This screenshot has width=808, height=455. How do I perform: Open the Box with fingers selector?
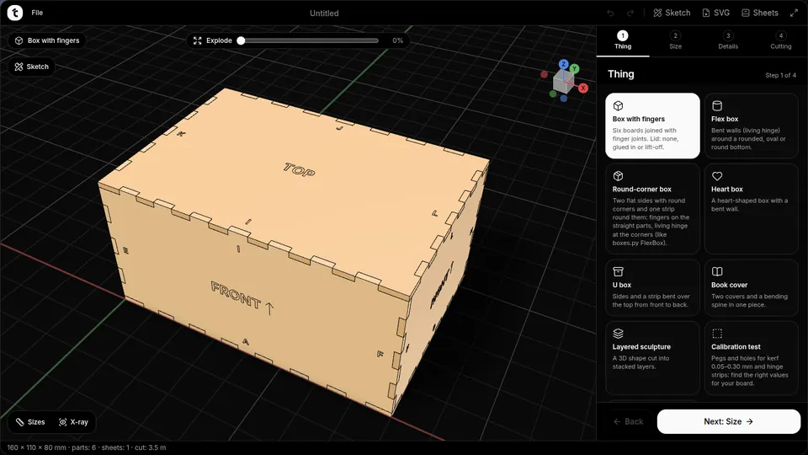click(x=47, y=40)
